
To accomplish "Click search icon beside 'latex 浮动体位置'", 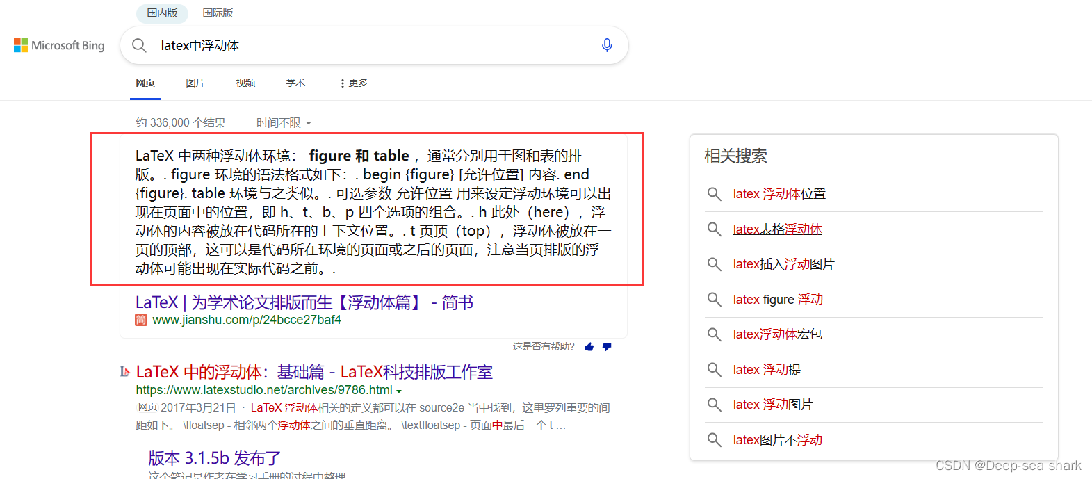I will (714, 194).
